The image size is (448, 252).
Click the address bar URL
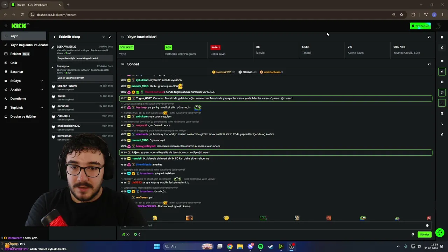[57, 15]
